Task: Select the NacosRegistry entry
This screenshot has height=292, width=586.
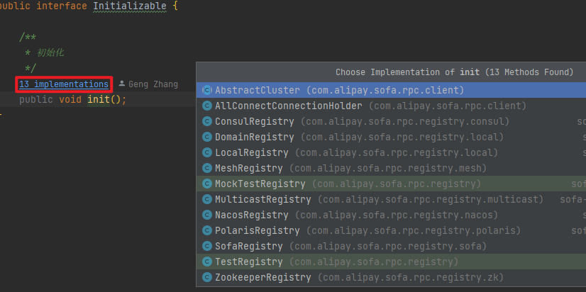Action: (391, 215)
